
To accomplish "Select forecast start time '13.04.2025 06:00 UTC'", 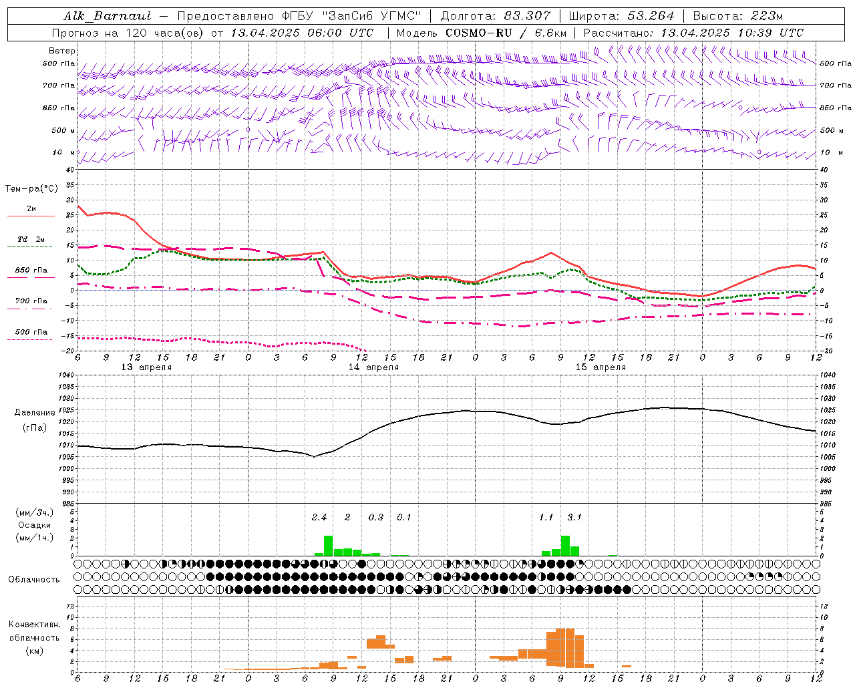I will 302,33.
